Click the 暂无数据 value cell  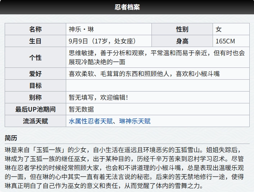(81, 109)
